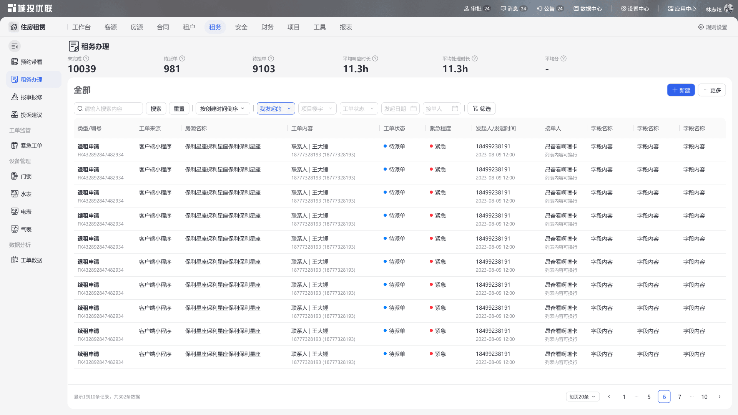Open the 发起日期 date picker
The width and height of the screenshot is (738, 415).
pyautogui.click(x=401, y=109)
